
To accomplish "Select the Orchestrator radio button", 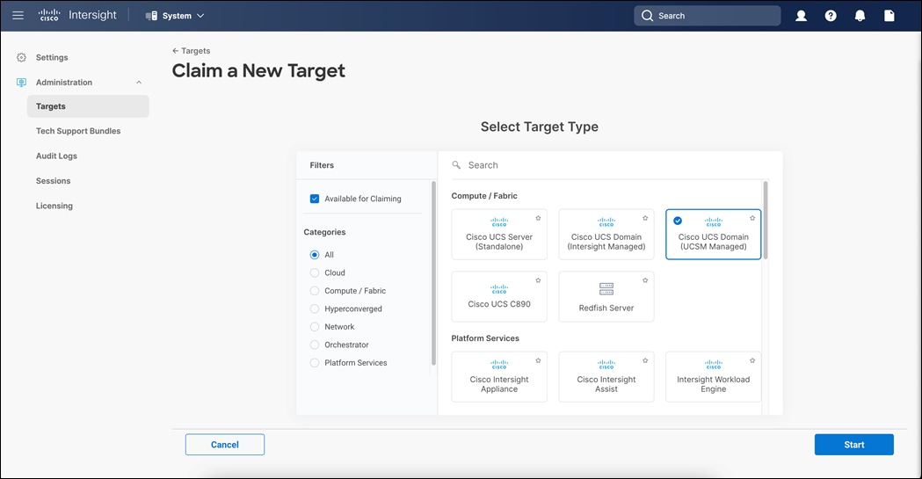I will (x=315, y=345).
